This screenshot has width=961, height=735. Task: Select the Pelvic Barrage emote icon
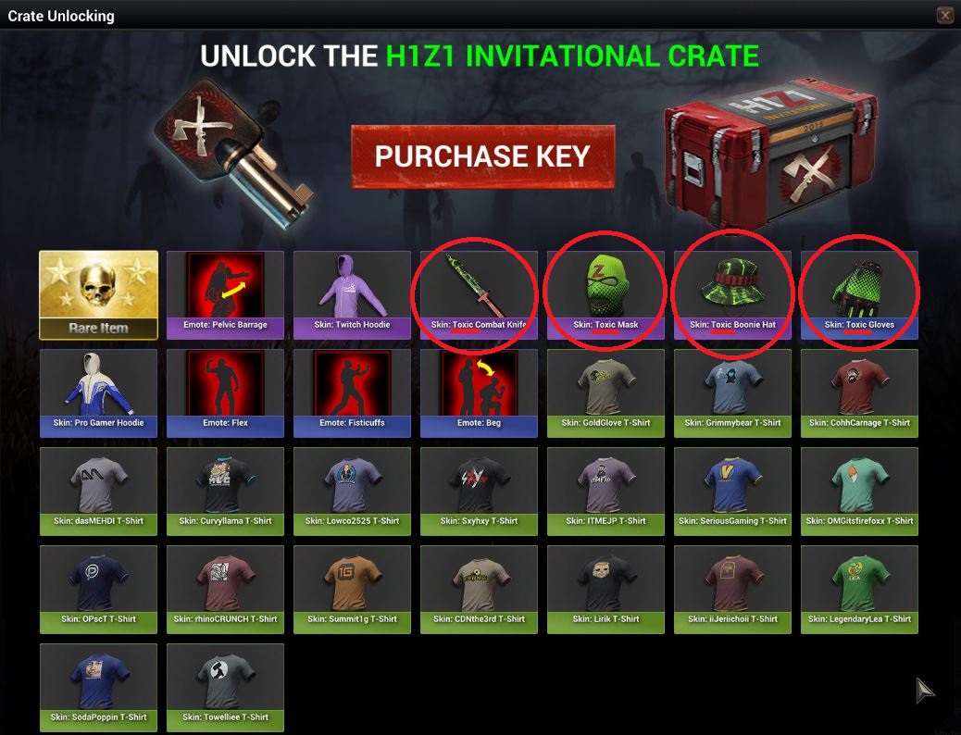point(226,295)
